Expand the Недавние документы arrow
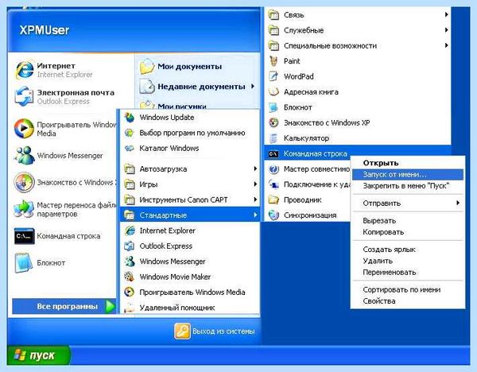The width and height of the screenshot is (477, 372). (253, 87)
